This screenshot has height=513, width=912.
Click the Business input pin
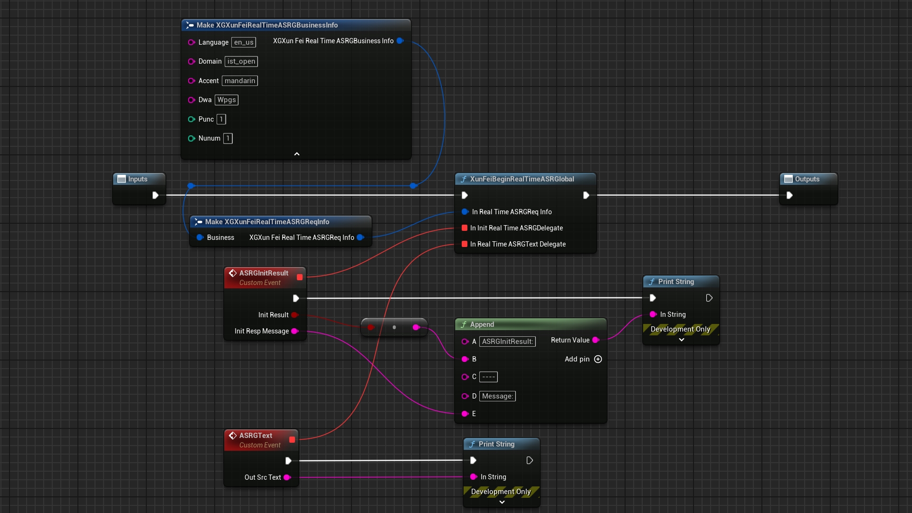click(x=200, y=237)
